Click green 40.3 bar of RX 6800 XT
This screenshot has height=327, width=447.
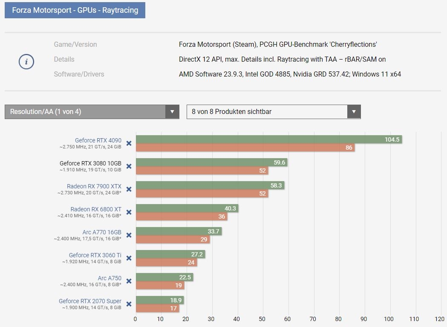pos(187,208)
